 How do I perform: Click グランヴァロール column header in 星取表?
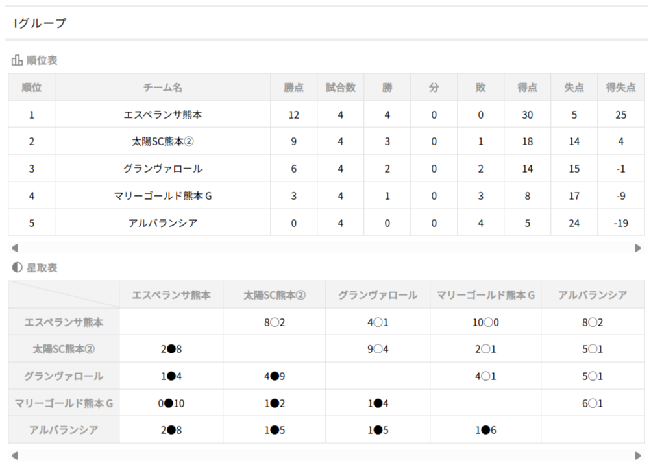[378, 295]
